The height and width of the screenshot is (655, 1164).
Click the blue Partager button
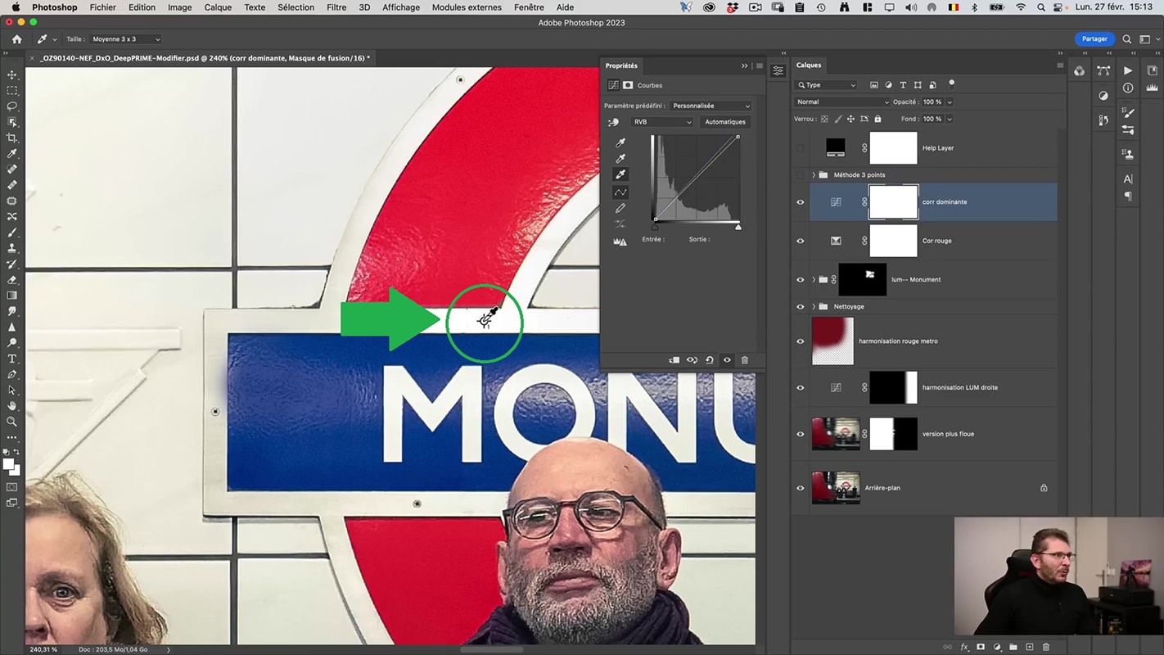(1094, 38)
